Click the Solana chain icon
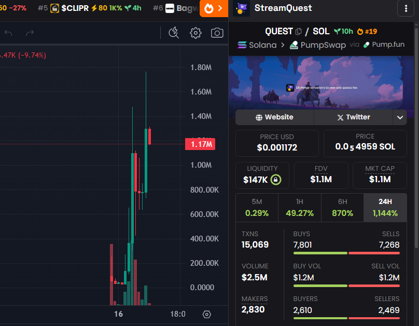Viewport: 419px width, 326px height. tap(242, 45)
